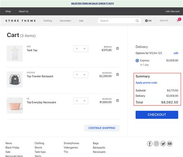Remove Tank Top using trash icon

(x=117, y=48)
